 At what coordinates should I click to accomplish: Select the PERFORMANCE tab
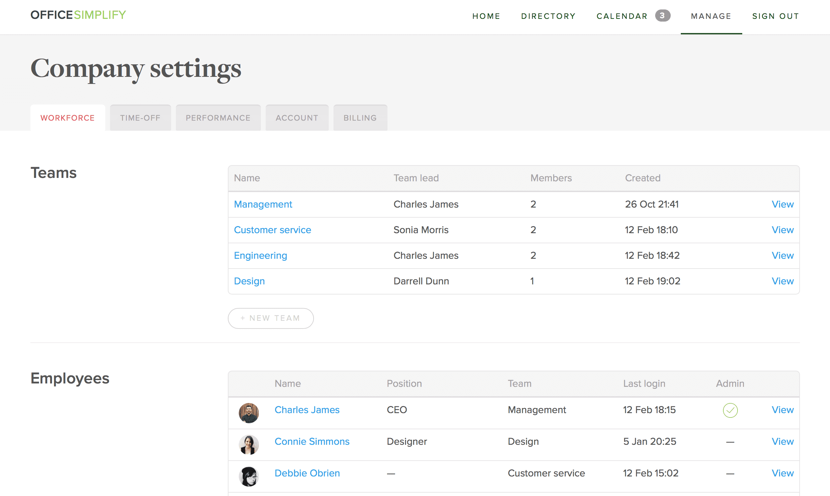click(218, 118)
